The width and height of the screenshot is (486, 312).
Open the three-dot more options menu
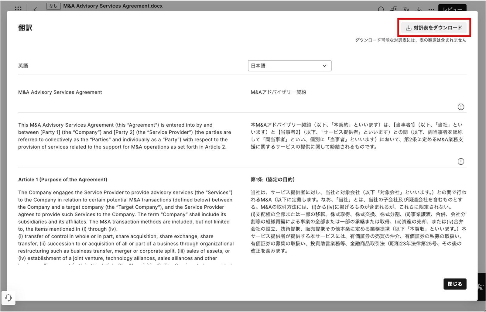point(431,9)
